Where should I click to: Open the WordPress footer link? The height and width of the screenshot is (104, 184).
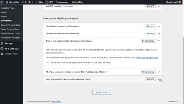point(56,101)
